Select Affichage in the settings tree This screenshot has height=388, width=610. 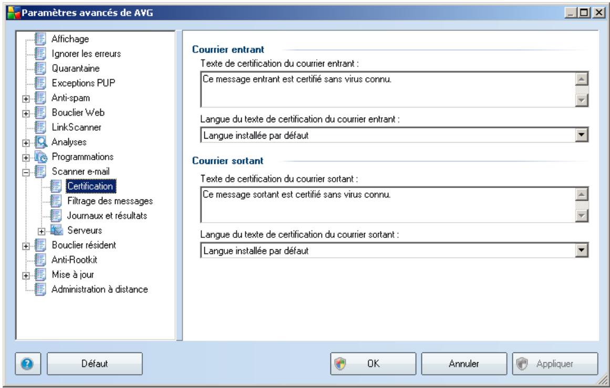[x=70, y=38]
